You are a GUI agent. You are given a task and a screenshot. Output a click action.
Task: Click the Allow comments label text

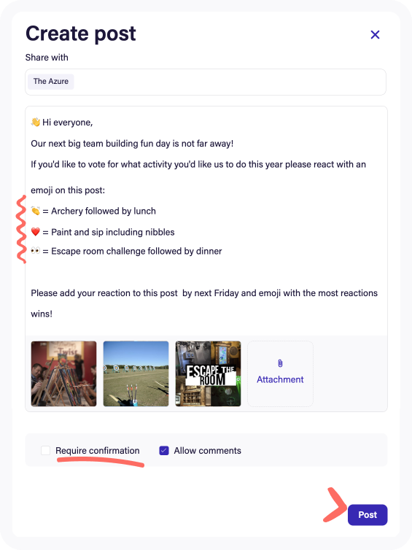click(208, 450)
